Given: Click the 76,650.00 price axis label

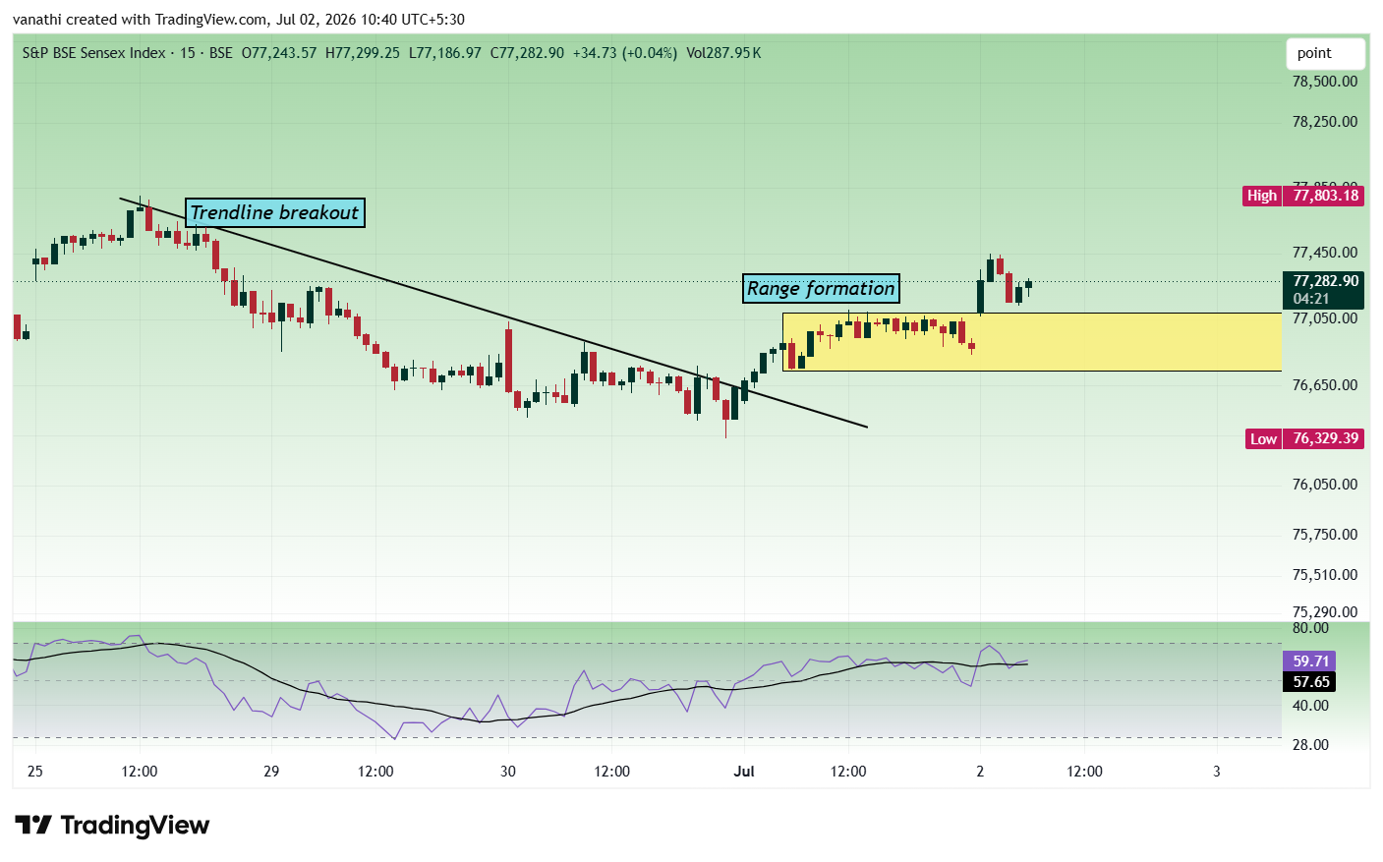Looking at the screenshot, I should [1325, 385].
